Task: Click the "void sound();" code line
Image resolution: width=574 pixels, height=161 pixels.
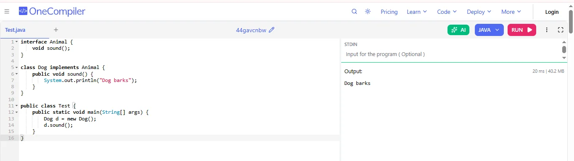Action: [51, 48]
